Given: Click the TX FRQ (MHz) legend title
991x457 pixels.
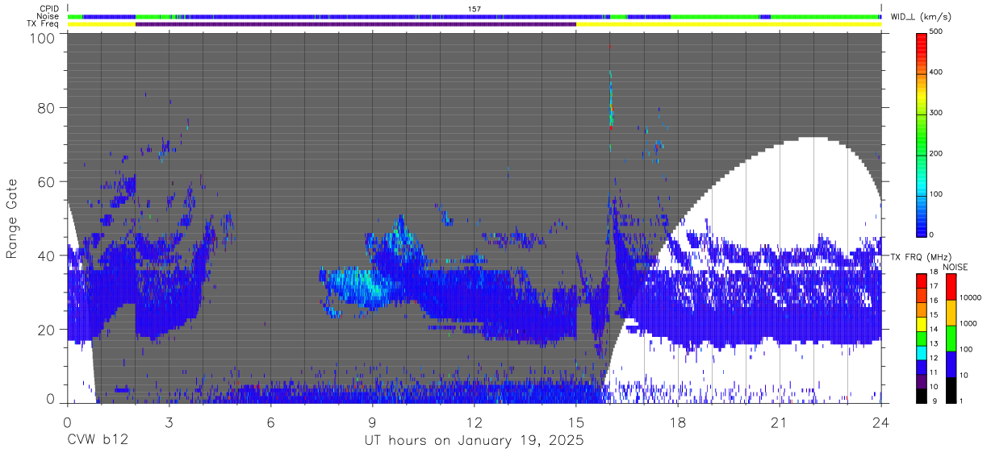Looking at the screenshot, I should (921, 257).
